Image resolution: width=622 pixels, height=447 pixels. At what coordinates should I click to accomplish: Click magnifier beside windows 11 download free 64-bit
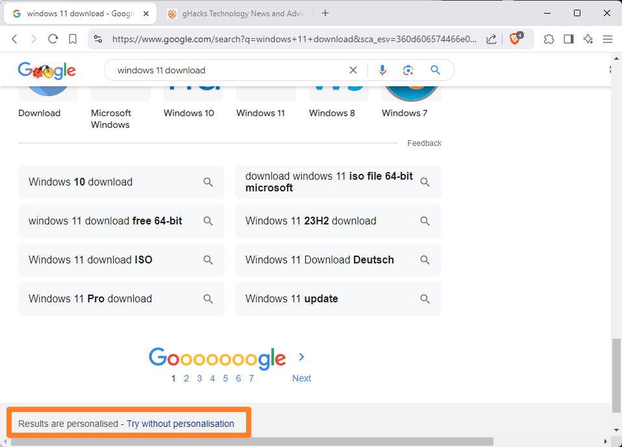(208, 221)
